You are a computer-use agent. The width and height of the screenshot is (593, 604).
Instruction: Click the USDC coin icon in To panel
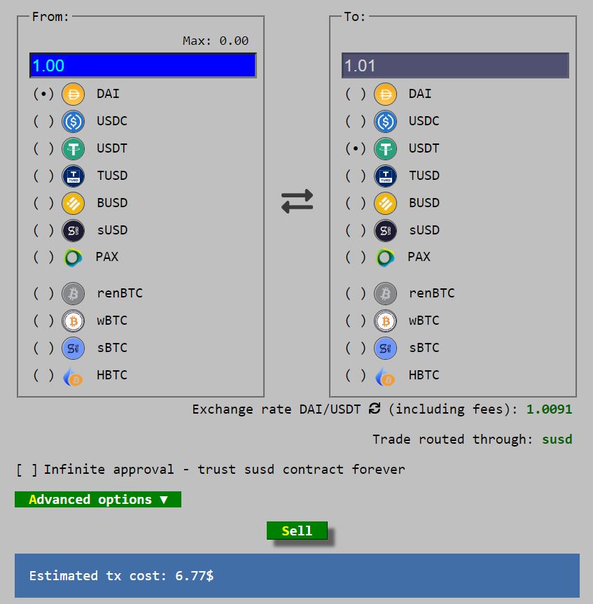pyautogui.click(x=385, y=121)
